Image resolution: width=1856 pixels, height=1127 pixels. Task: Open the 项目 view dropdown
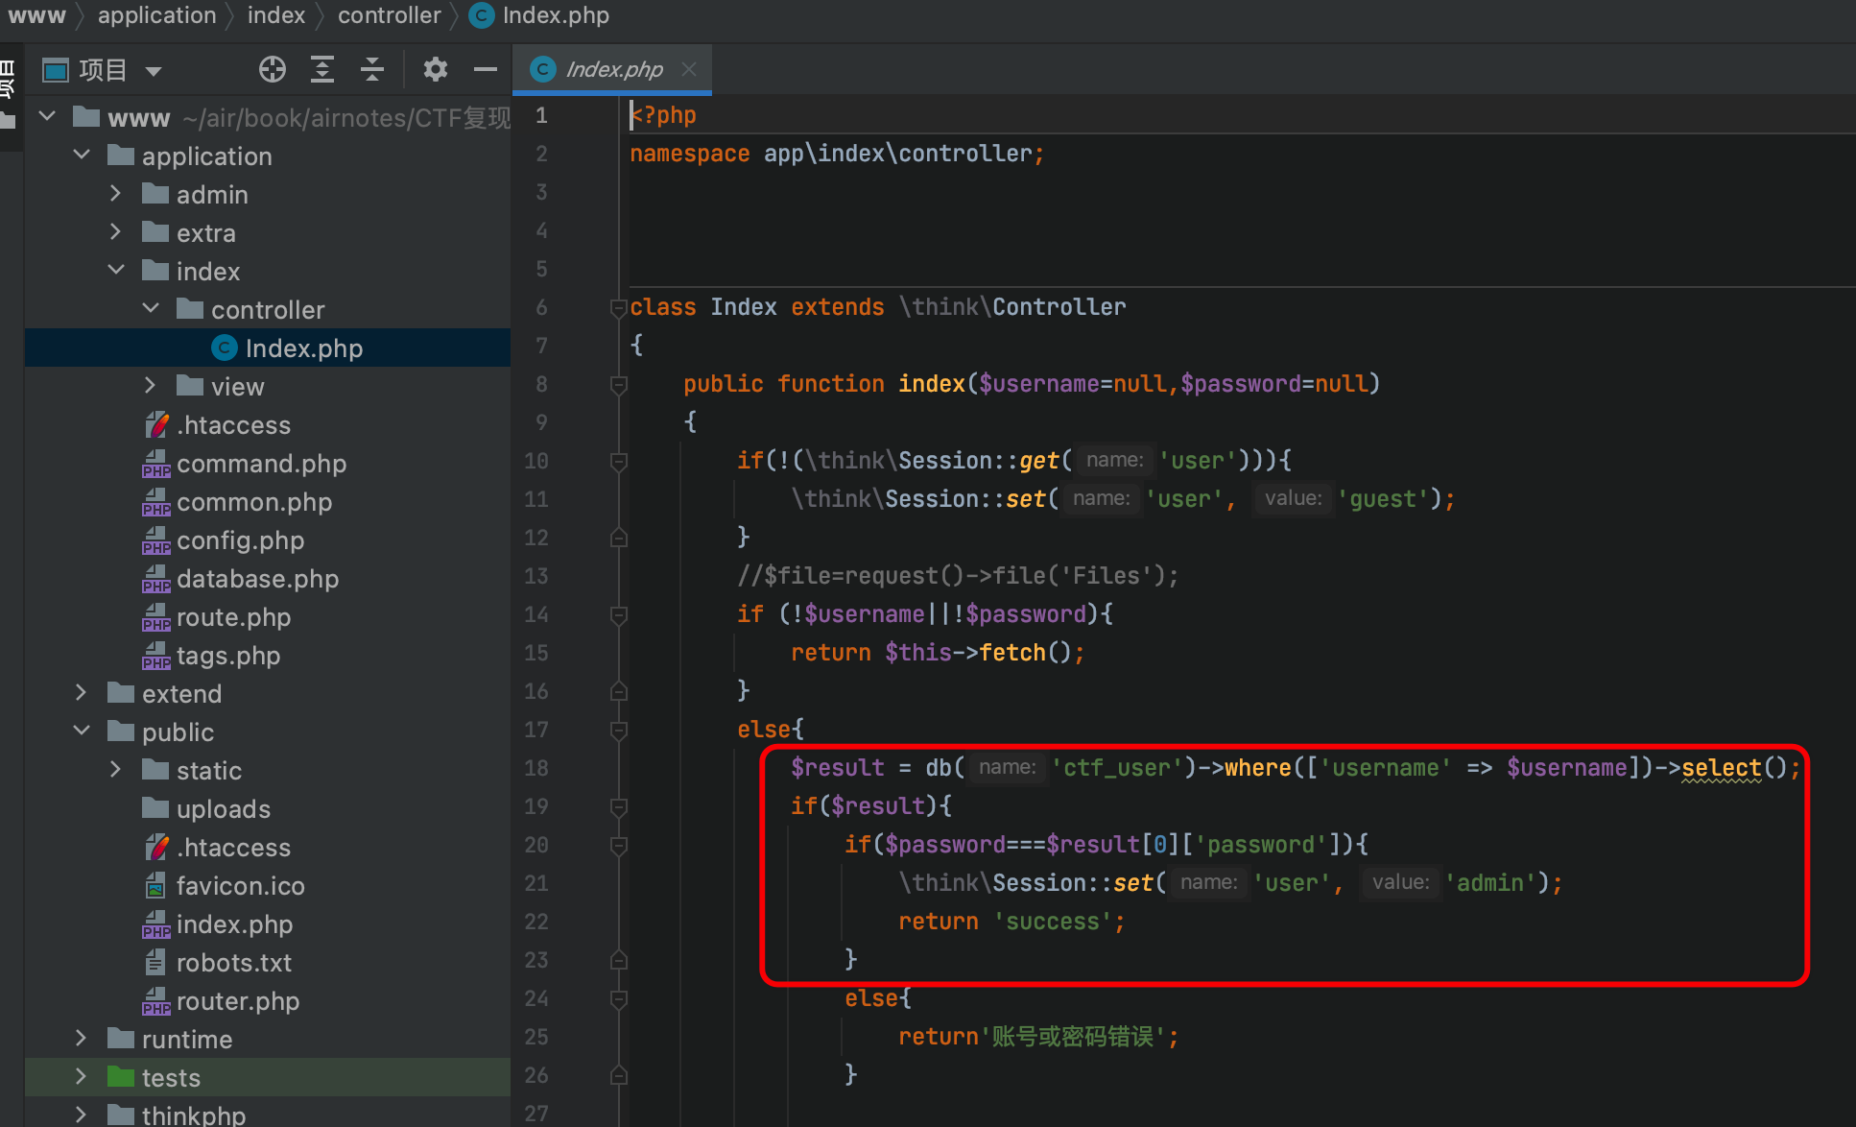coord(154,70)
